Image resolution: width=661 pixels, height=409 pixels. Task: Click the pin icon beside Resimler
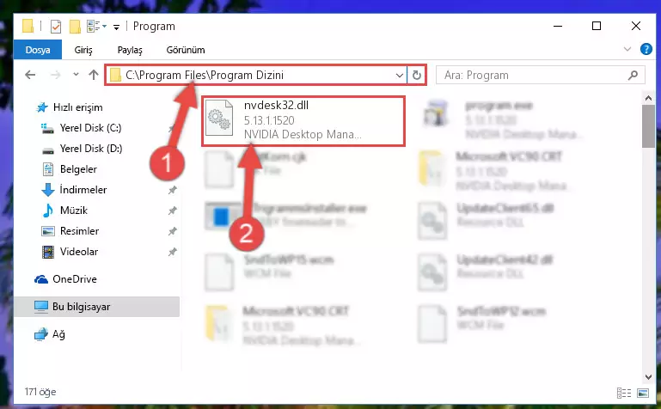[173, 231]
